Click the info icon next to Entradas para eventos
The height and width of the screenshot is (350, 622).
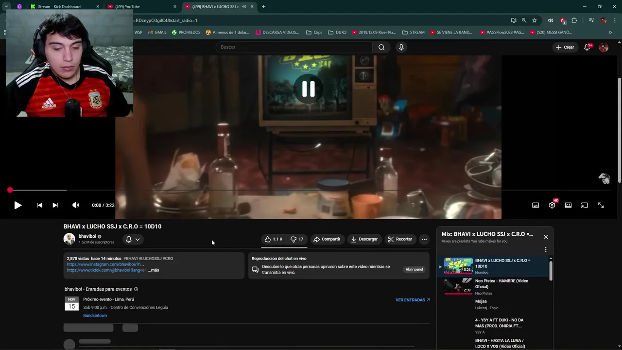(136, 289)
